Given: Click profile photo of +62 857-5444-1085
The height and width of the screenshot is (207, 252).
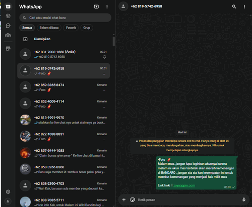Looking at the screenshot, I should (25, 153).
